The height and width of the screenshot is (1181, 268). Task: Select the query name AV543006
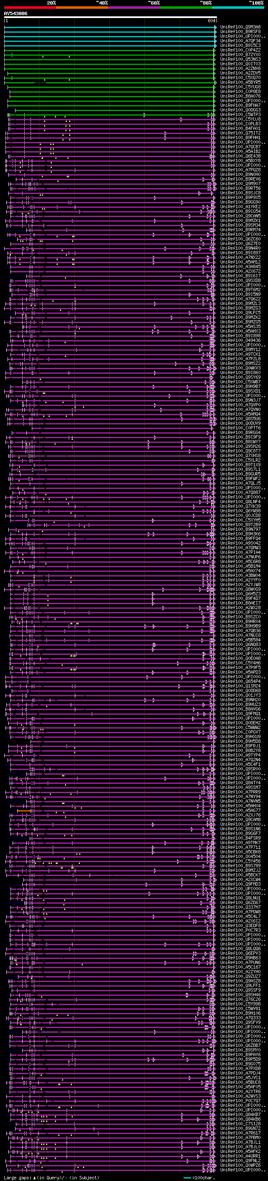15,14
